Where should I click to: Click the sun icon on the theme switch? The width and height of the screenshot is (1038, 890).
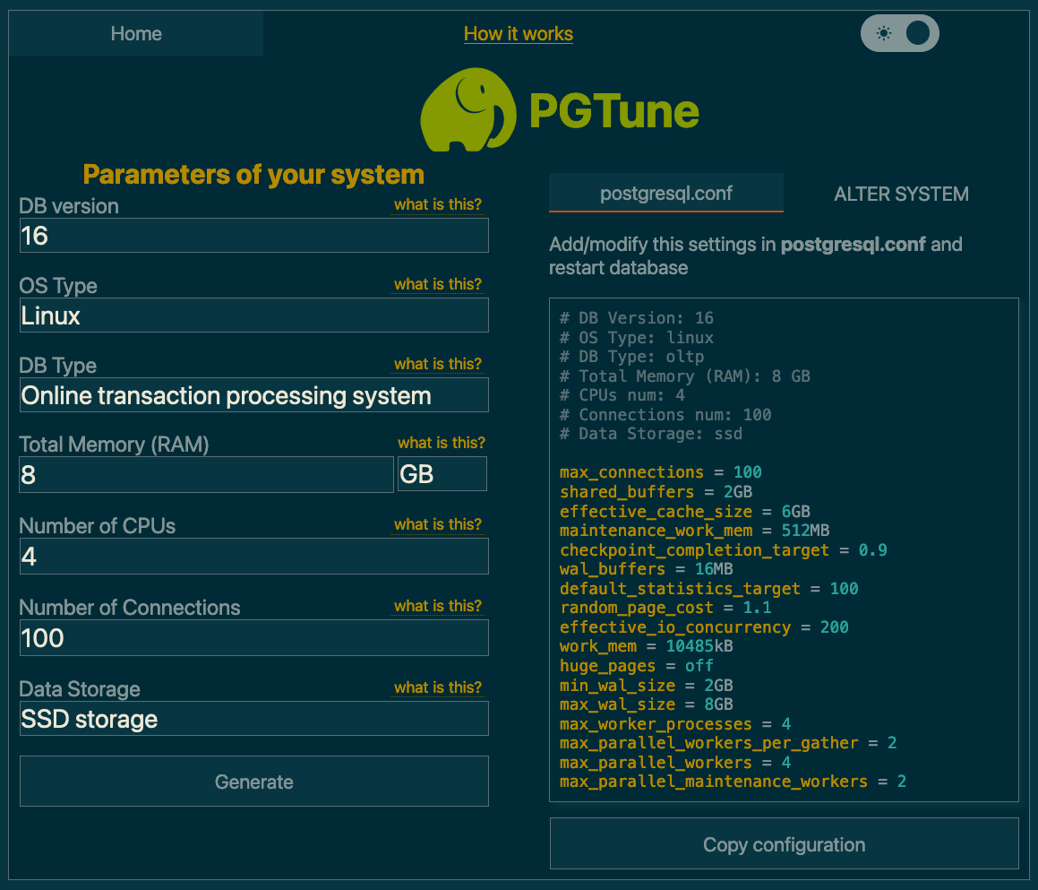coord(883,33)
